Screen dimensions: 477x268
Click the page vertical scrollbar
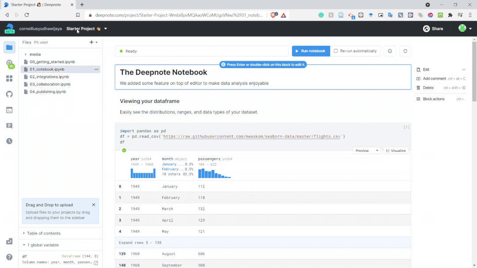[x=474, y=72]
